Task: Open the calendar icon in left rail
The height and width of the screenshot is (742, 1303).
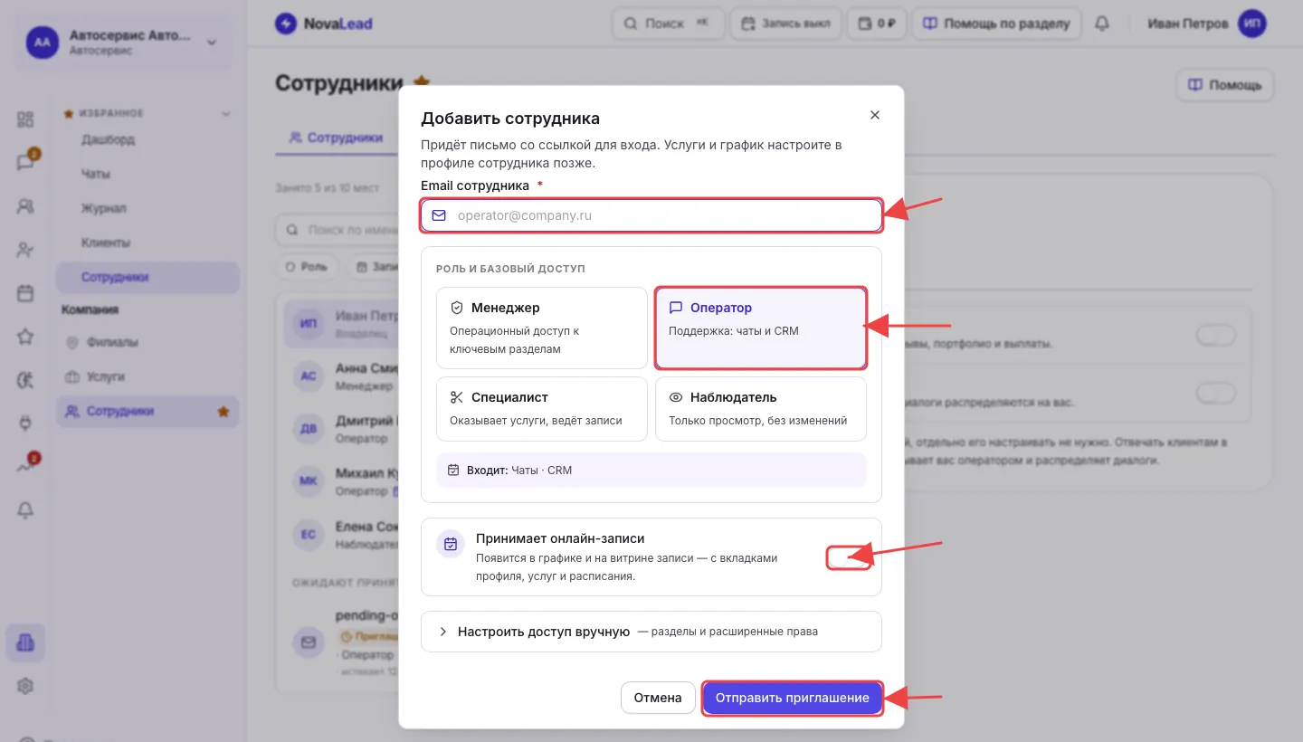Action: point(25,293)
